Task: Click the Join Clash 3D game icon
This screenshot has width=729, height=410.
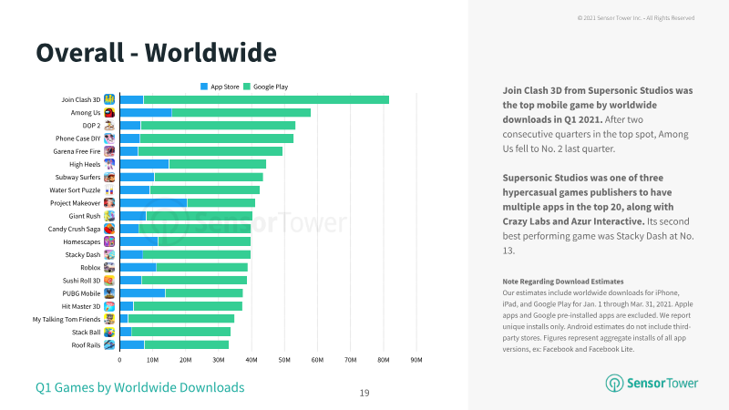Action: coord(109,99)
